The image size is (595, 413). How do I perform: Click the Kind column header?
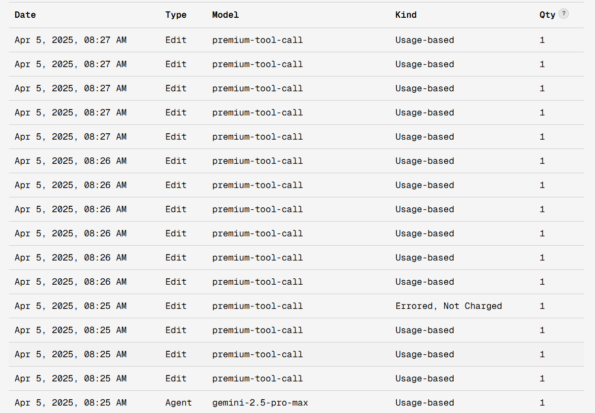[406, 15]
